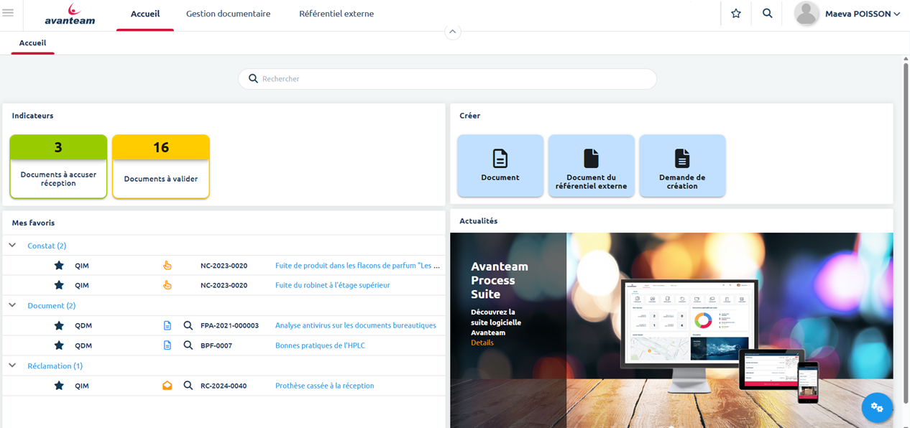Open the Details link in the news banner
910x428 pixels.
482,343
